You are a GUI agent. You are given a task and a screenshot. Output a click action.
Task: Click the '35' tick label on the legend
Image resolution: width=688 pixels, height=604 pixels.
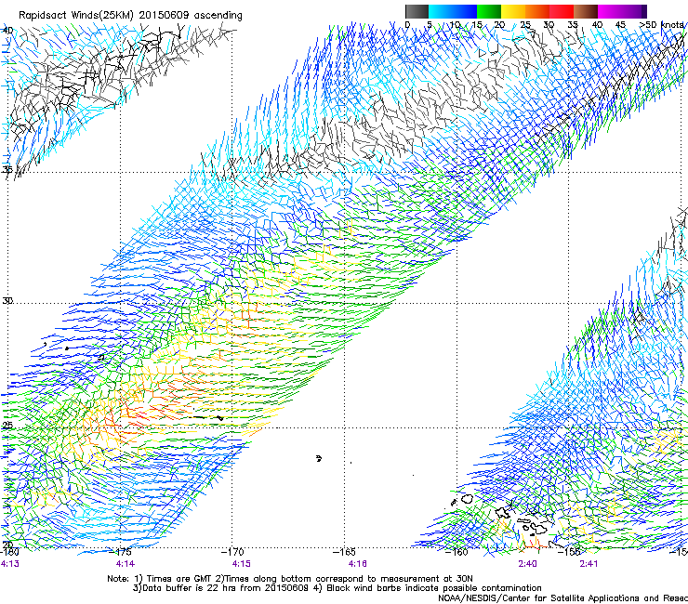pos(573,24)
